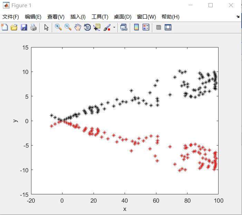Open the 编辑(E) menu

33,17
